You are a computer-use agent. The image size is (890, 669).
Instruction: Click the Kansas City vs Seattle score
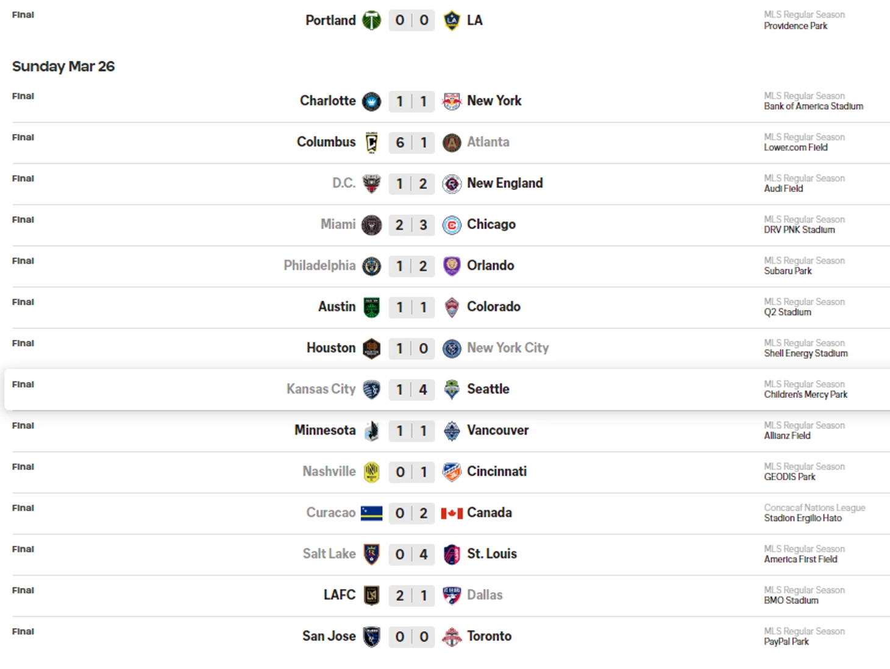coord(411,389)
